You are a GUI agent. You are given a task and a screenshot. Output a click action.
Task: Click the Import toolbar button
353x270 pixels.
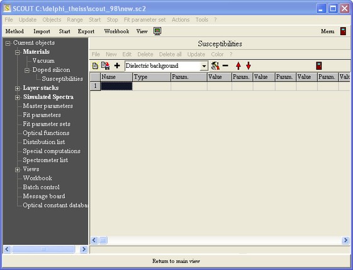[42, 31]
